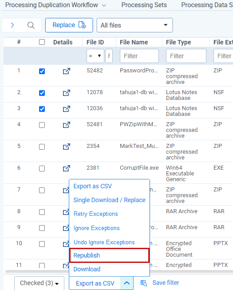Click Win64 Executable Generic file type cell
This screenshot has width=233, height=290.
coord(180,174)
